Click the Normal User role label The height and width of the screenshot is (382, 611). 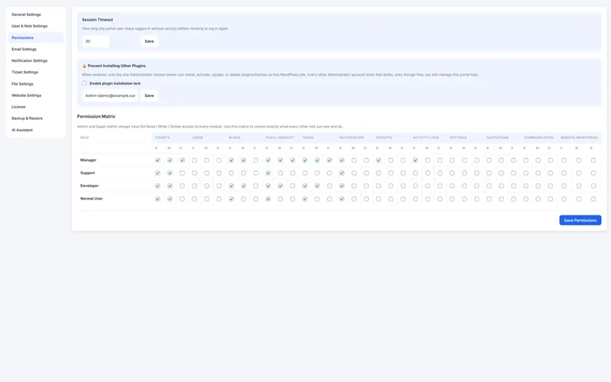(91, 199)
